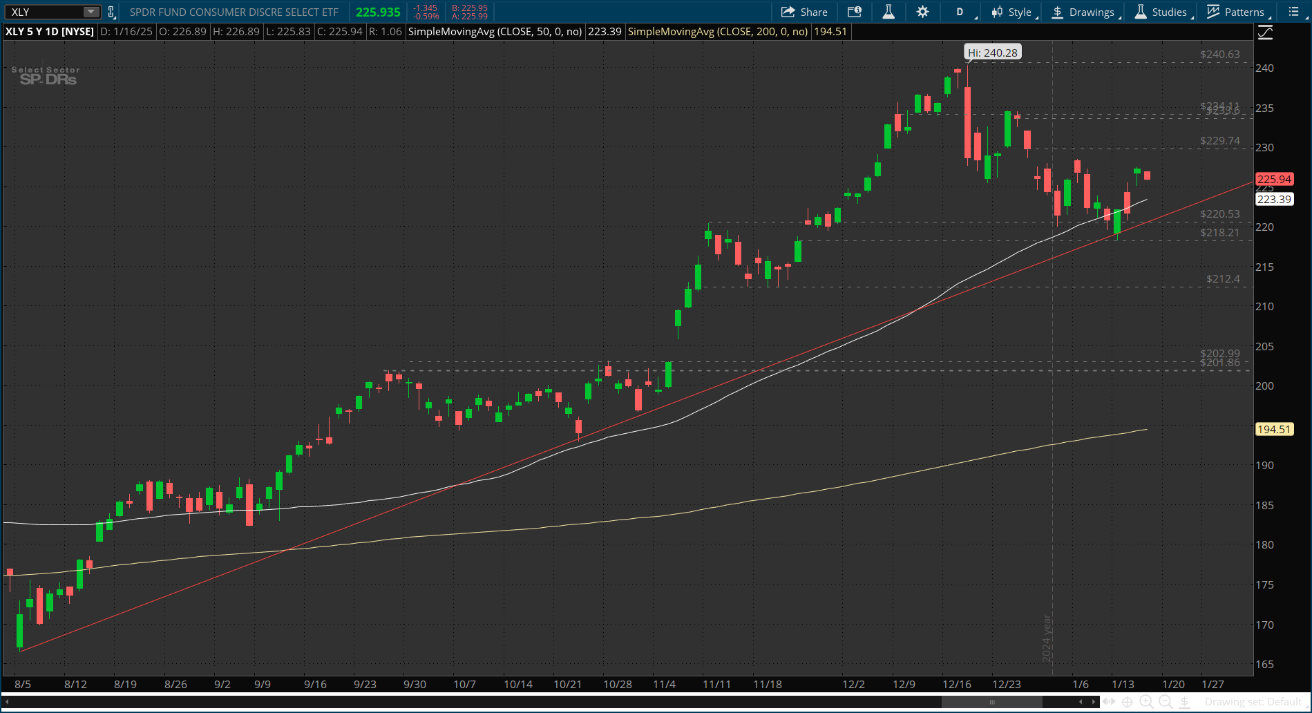Click the R: 1.06 range value
Screen dimensions: 1312x713
point(386,32)
